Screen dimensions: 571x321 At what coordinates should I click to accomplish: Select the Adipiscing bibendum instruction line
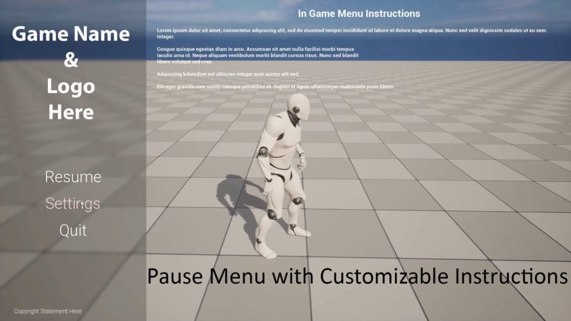point(229,75)
